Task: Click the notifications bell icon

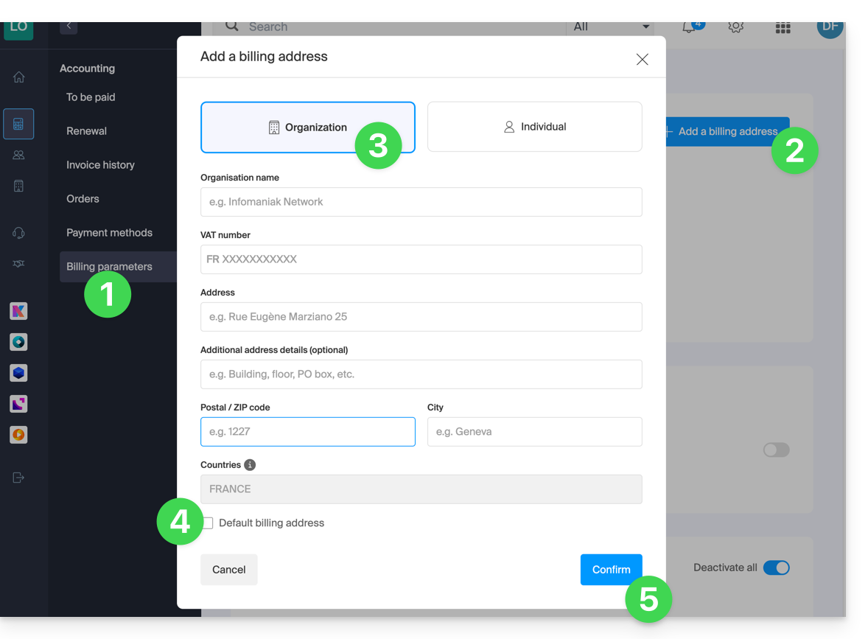Action: [688, 27]
